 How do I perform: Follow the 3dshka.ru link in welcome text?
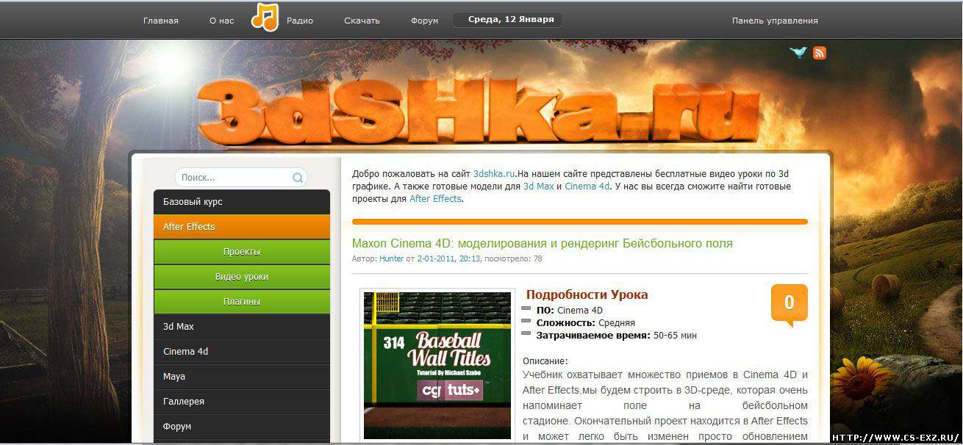pyautogui.click(x=494, y=174)
